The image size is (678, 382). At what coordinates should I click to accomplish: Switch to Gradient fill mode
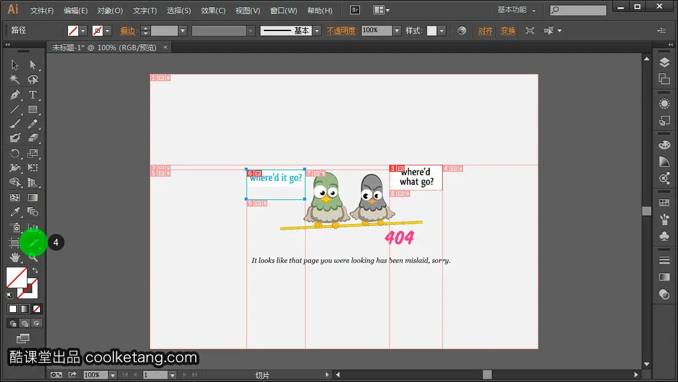[x=24, y=309]
